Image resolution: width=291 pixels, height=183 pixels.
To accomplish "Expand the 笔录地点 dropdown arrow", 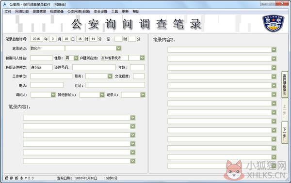I will (x=119, y=48).
